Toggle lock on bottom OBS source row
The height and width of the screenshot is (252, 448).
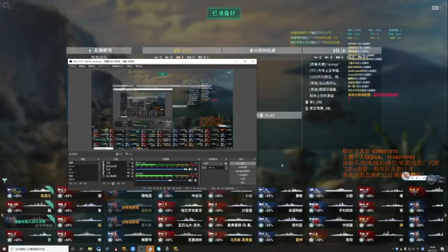click(x=132, y=176)
